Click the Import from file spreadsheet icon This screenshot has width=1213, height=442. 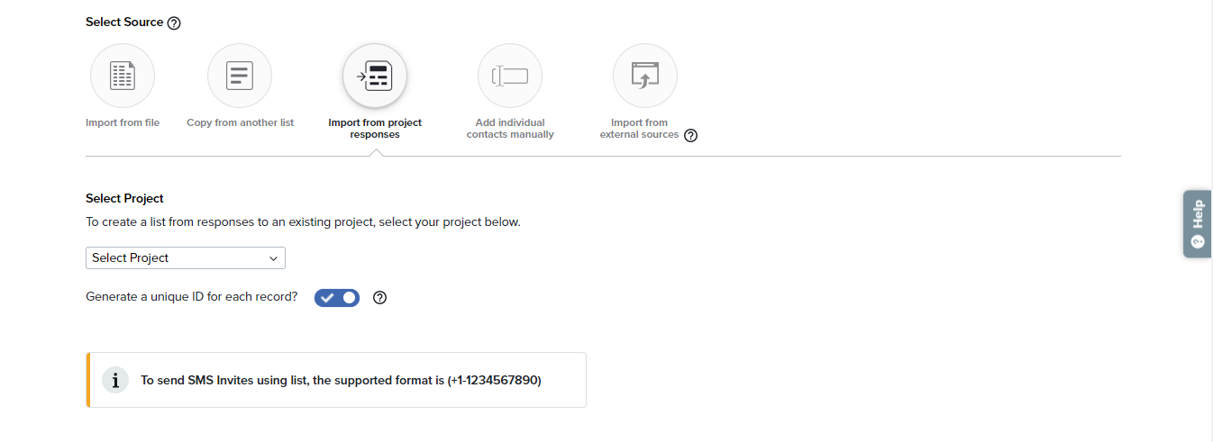coord(123,76)
